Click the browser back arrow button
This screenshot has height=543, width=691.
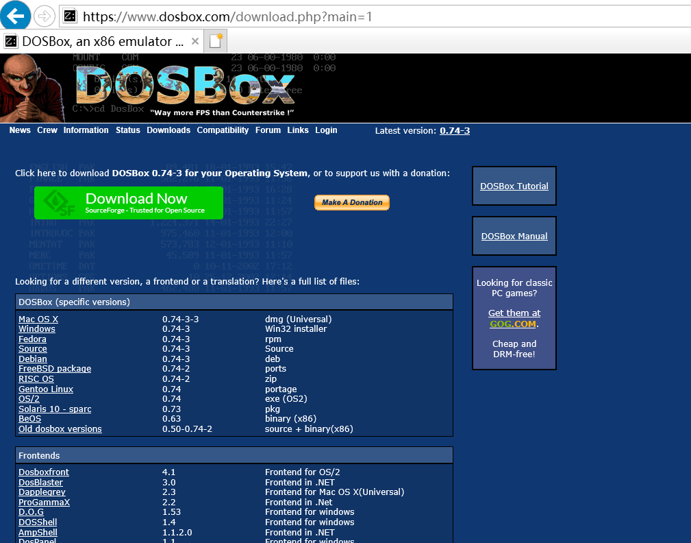click(x=16, y=16)
